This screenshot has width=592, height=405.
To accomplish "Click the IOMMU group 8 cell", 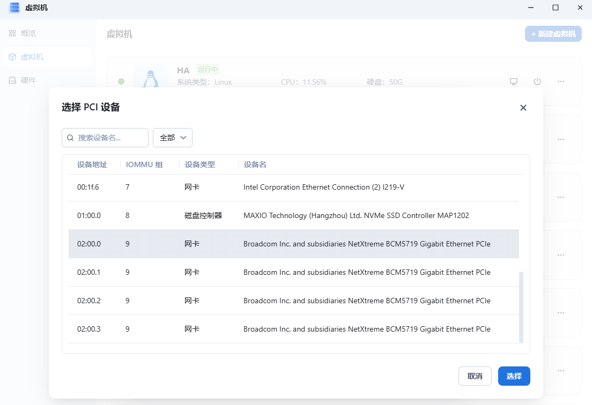I will coord(128,216).
